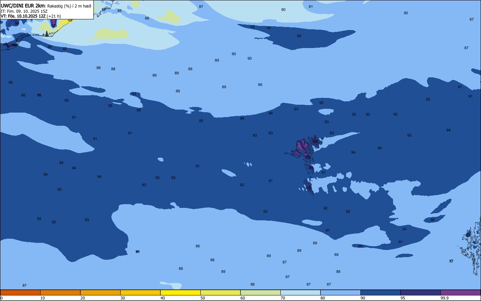Click the 'IT: Fim. 09. 10. 2025 15Z' line
481x301 pixels.
[x=24, y=11]
